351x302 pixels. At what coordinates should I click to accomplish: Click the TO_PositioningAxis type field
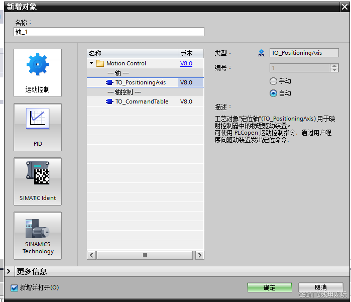point(304,53)
